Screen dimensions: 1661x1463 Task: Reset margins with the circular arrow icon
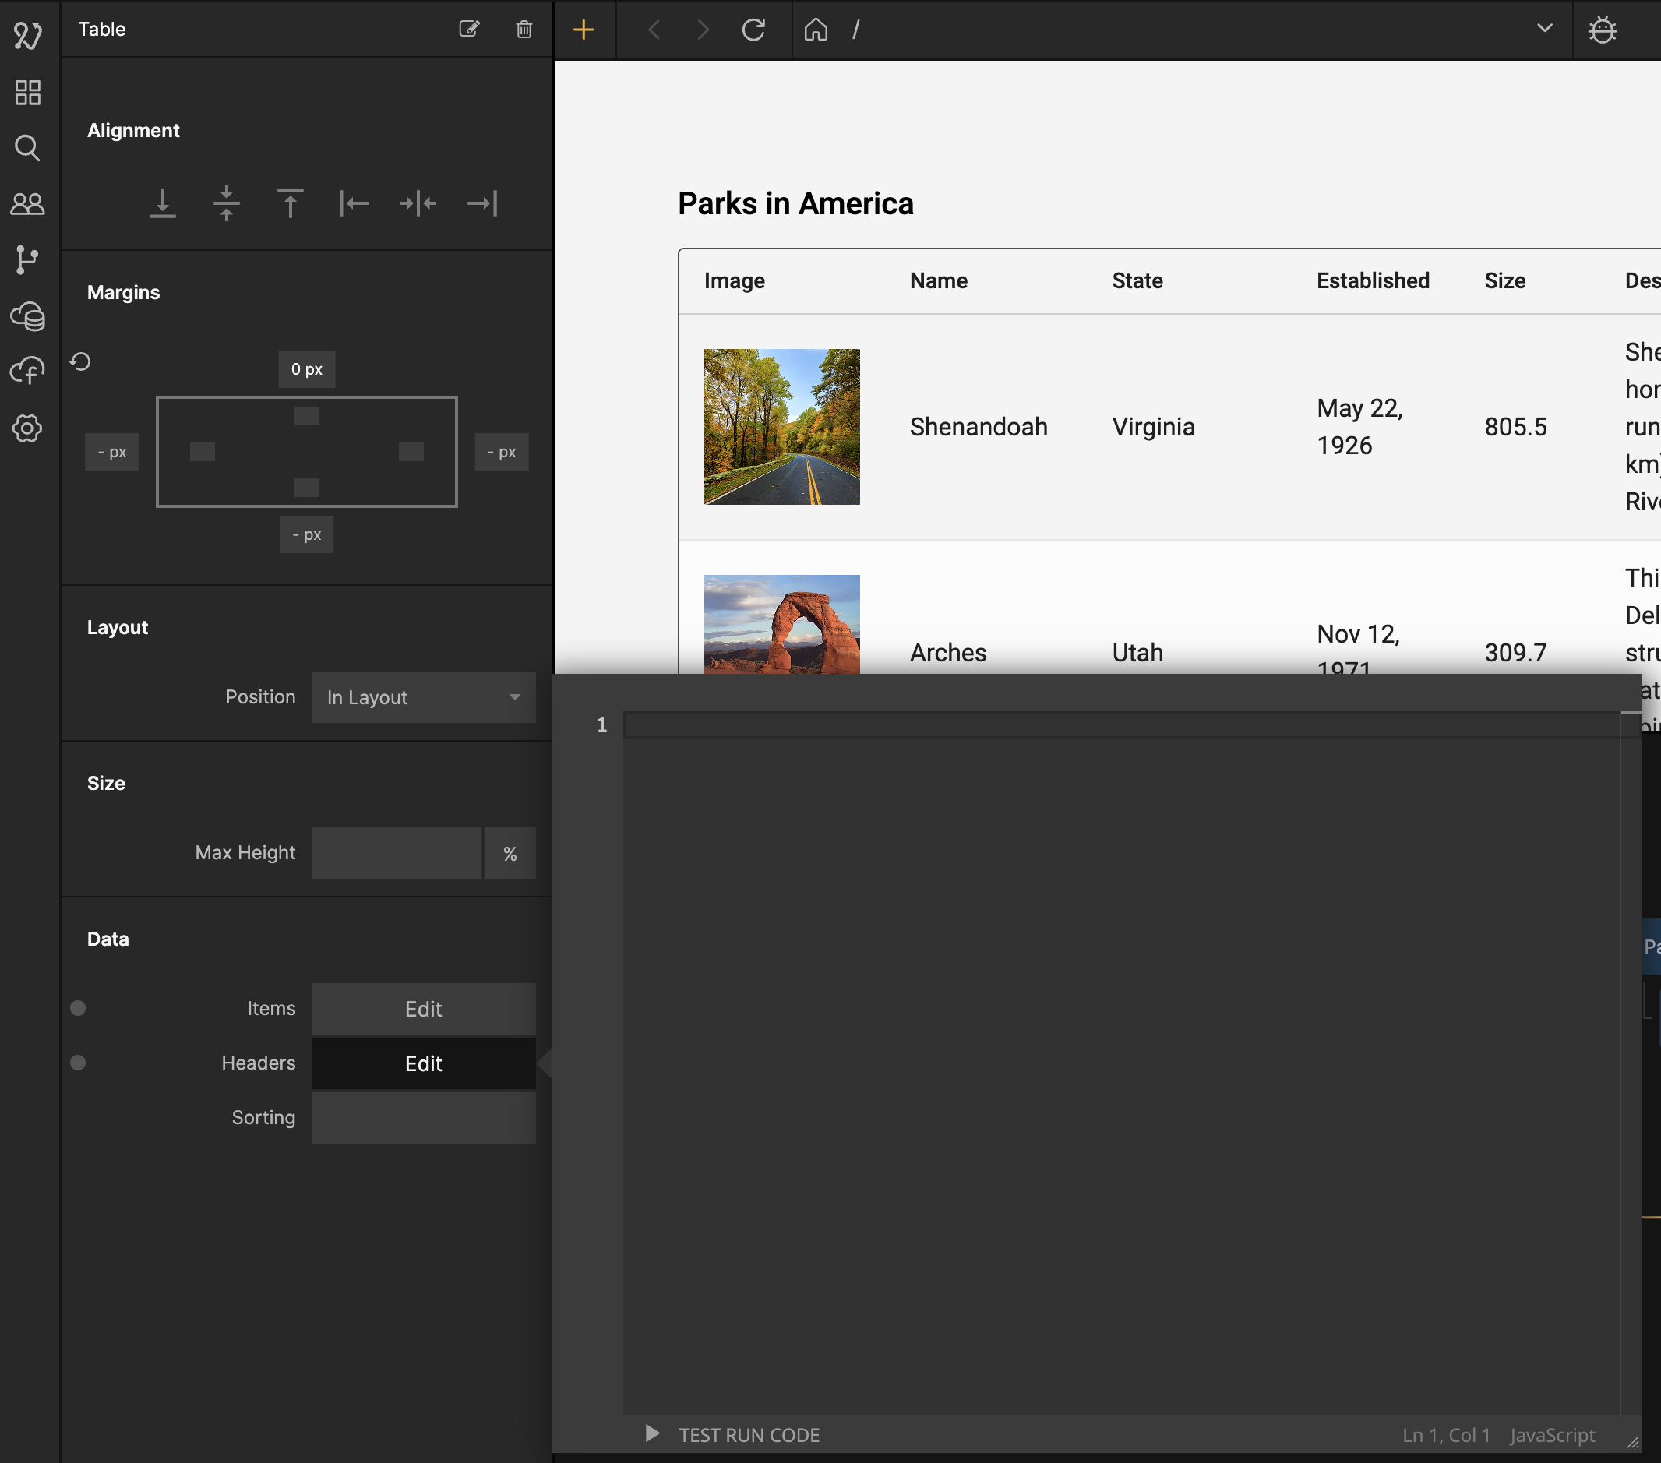(80, 361)
